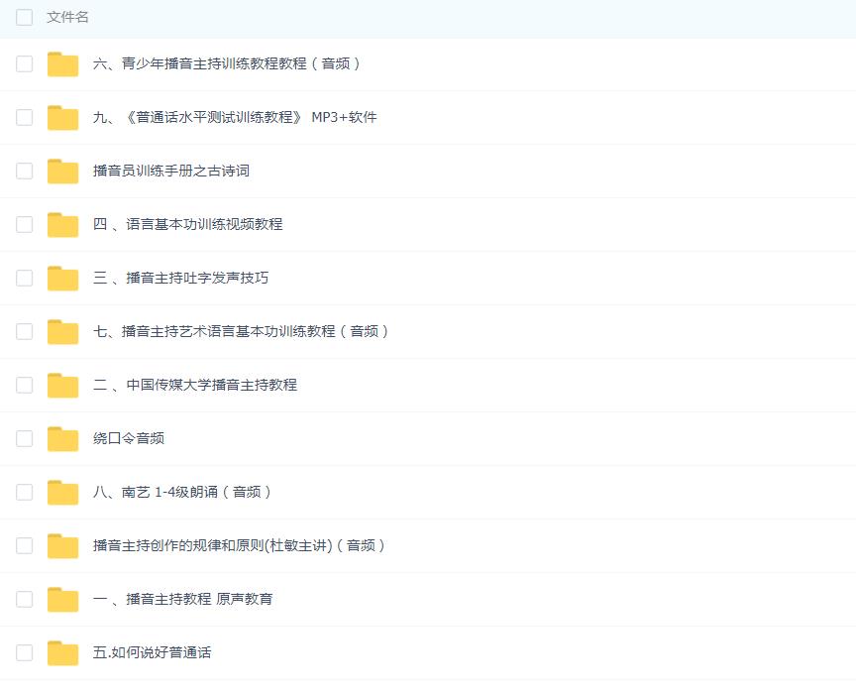Tick checkbox for 一、播音主持教程 原声教育
The width and height of the screenshot is (856, 694).
tap(24, 600)
